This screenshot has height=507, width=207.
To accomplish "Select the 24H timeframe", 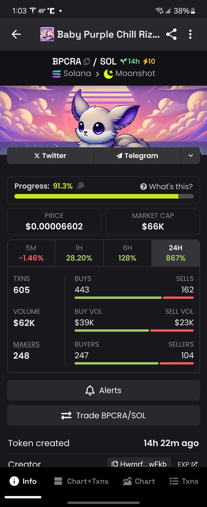I will [x=175, y=253].
